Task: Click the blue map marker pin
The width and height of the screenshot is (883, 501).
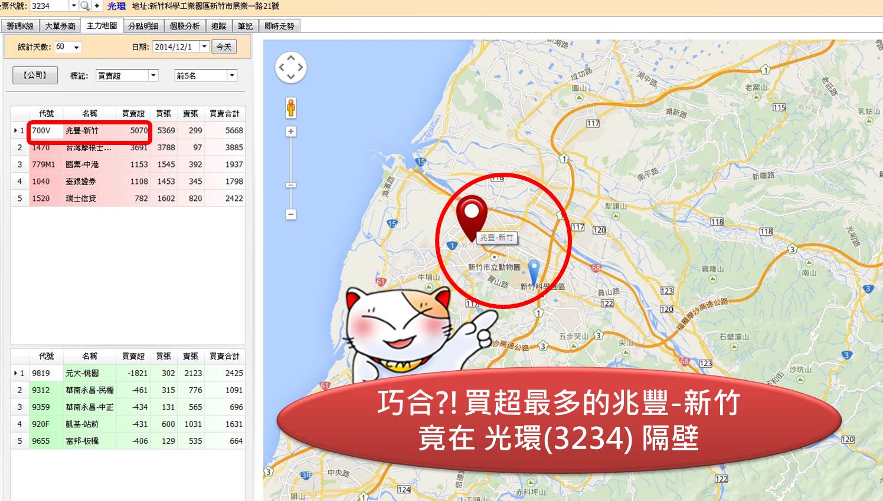Action: pos(534,272)
